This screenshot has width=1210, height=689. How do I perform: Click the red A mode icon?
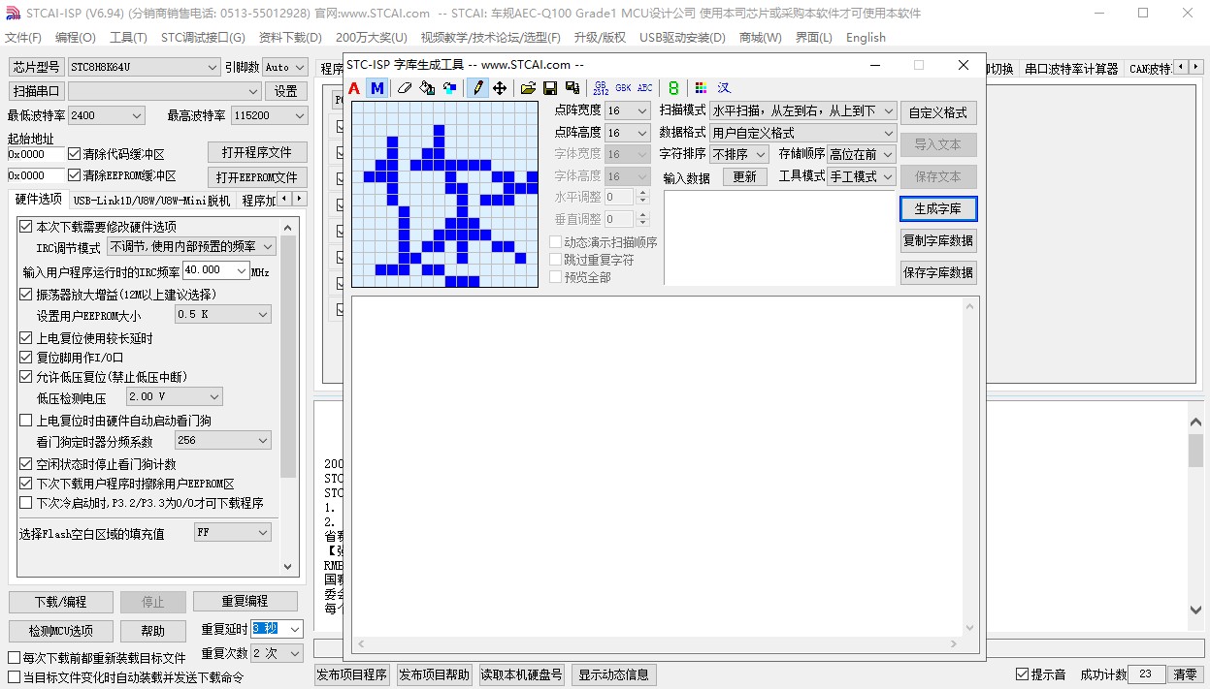[354, 88]
